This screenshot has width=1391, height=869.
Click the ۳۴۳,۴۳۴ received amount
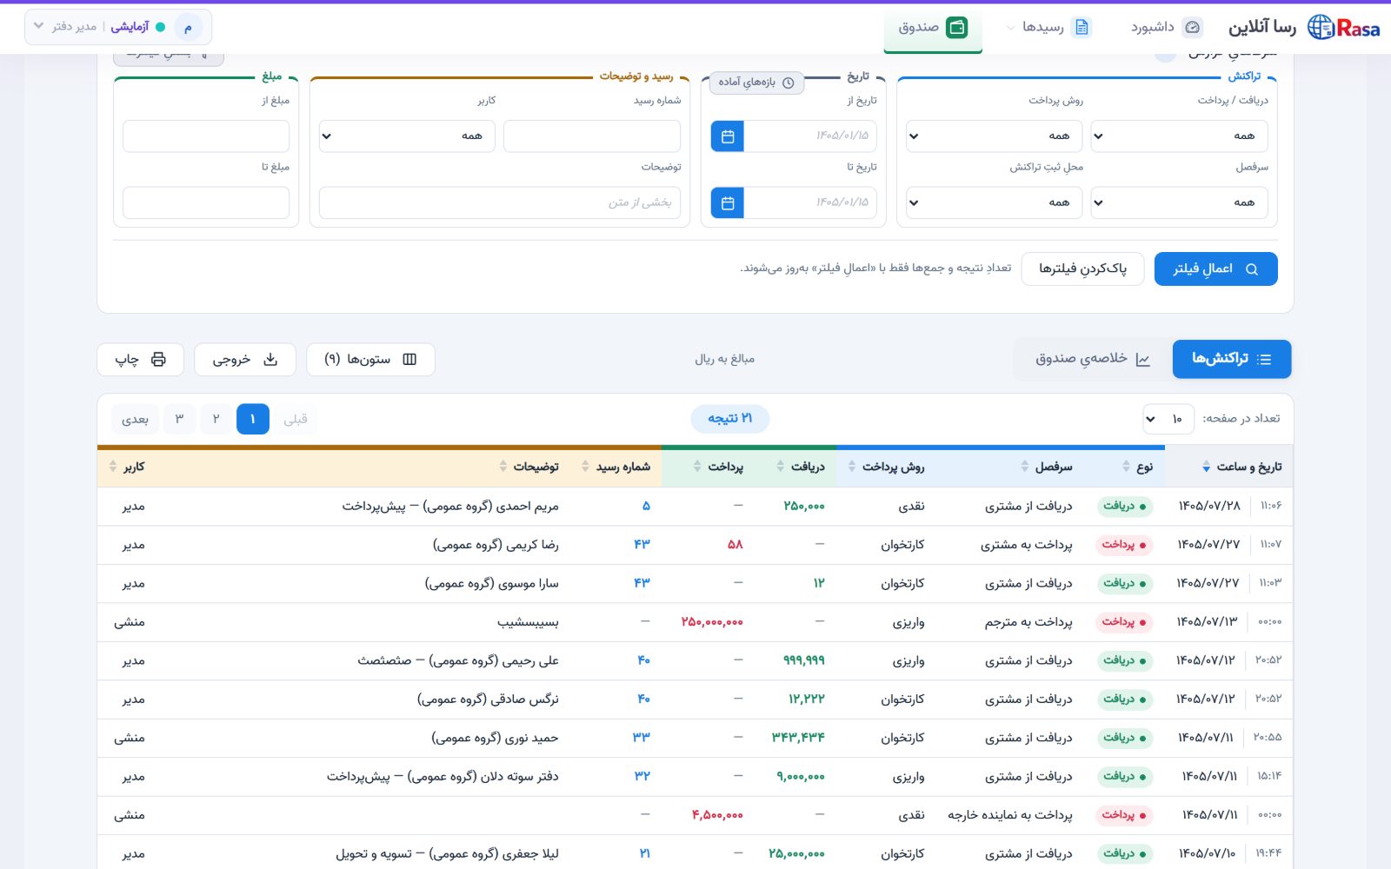pos(799,738)
